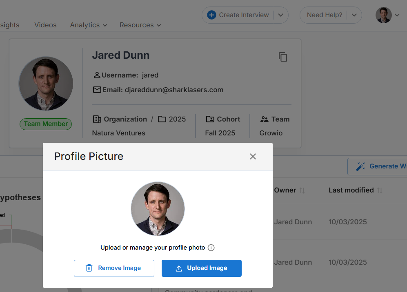Sort the table by Owner column
407x292 pixels.
[x=302, y=190]
